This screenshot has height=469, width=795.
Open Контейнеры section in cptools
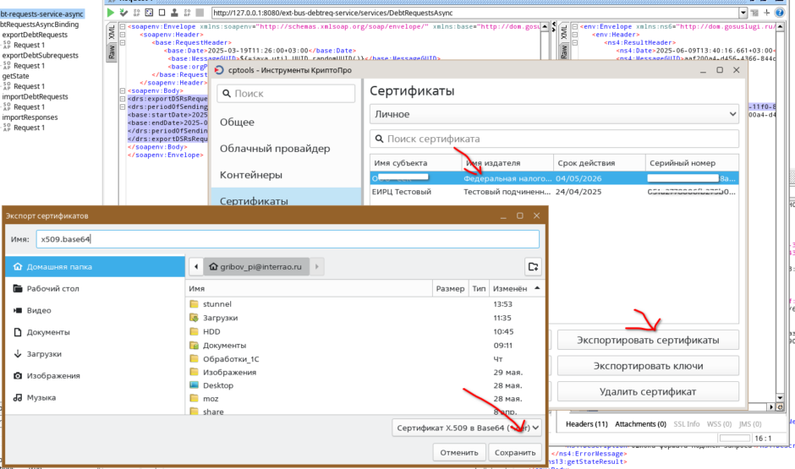(x=251, y=175)
